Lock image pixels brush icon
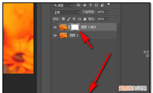153x93 pixels. click(x=69, y=19)
